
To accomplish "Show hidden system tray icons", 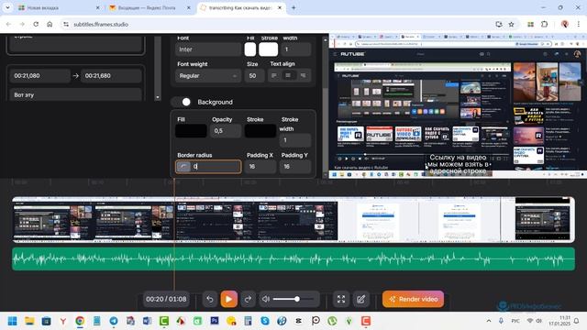I will pos(489,321).
